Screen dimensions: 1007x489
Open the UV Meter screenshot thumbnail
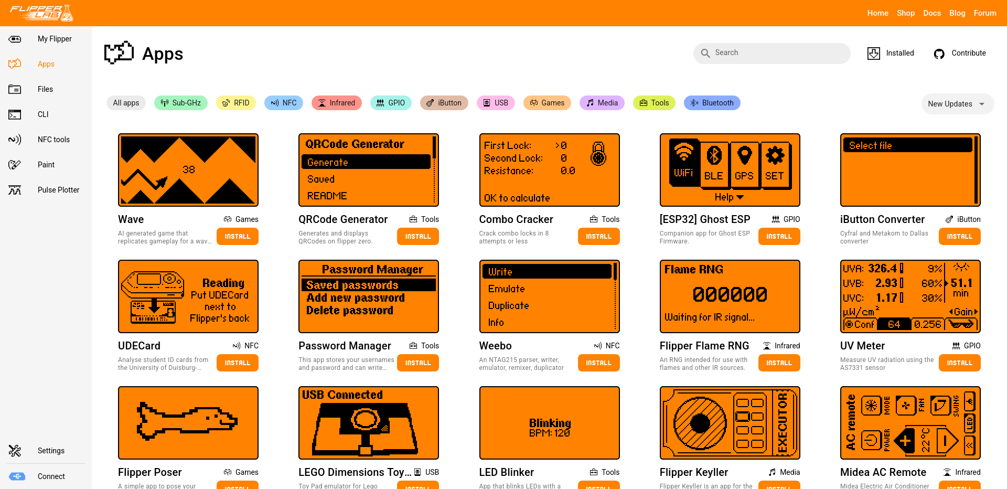(x=910, y=296)
